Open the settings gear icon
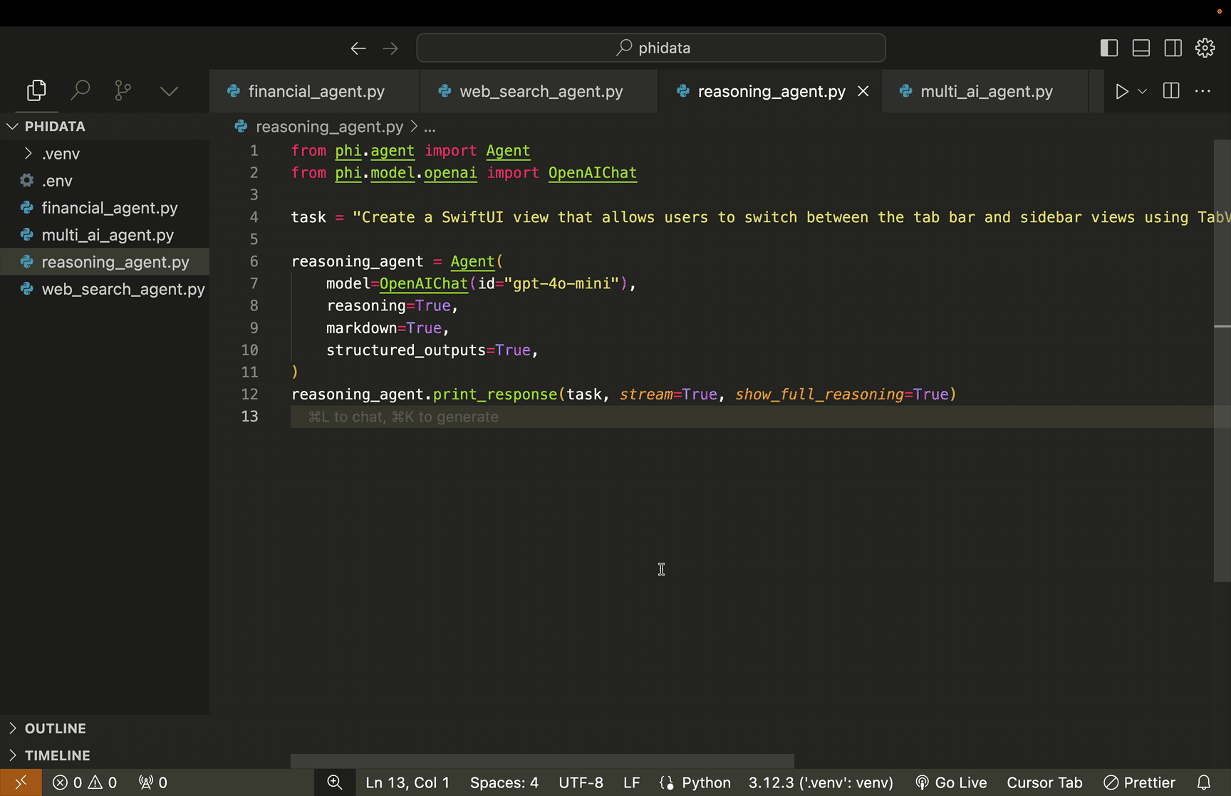The width and height of the screenshot is (1231, 796). click(1205, 48)
